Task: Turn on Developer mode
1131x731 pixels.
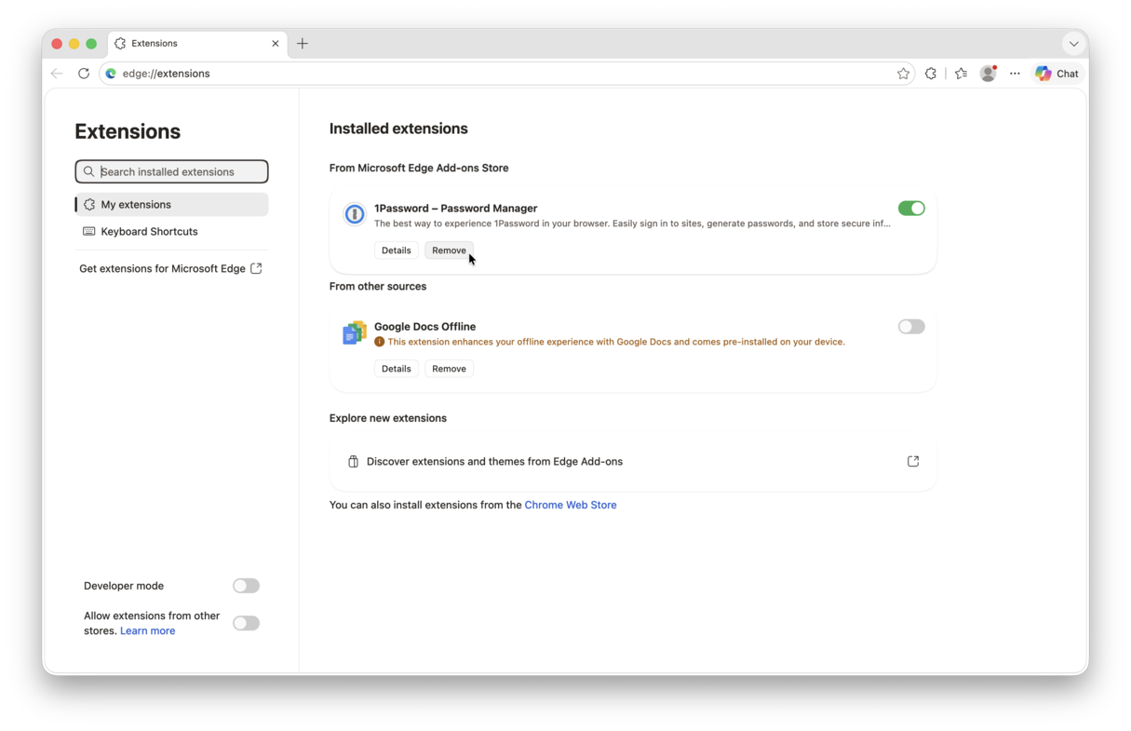Action: [x=246, y=586]
